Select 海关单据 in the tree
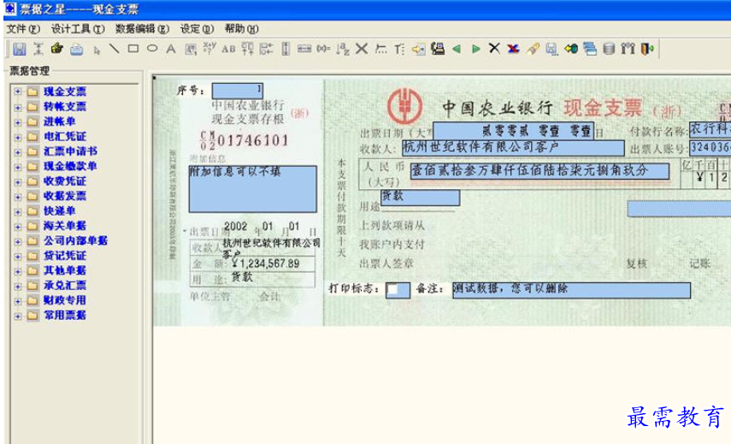This screenshot has width=731, height=444. 65,226
